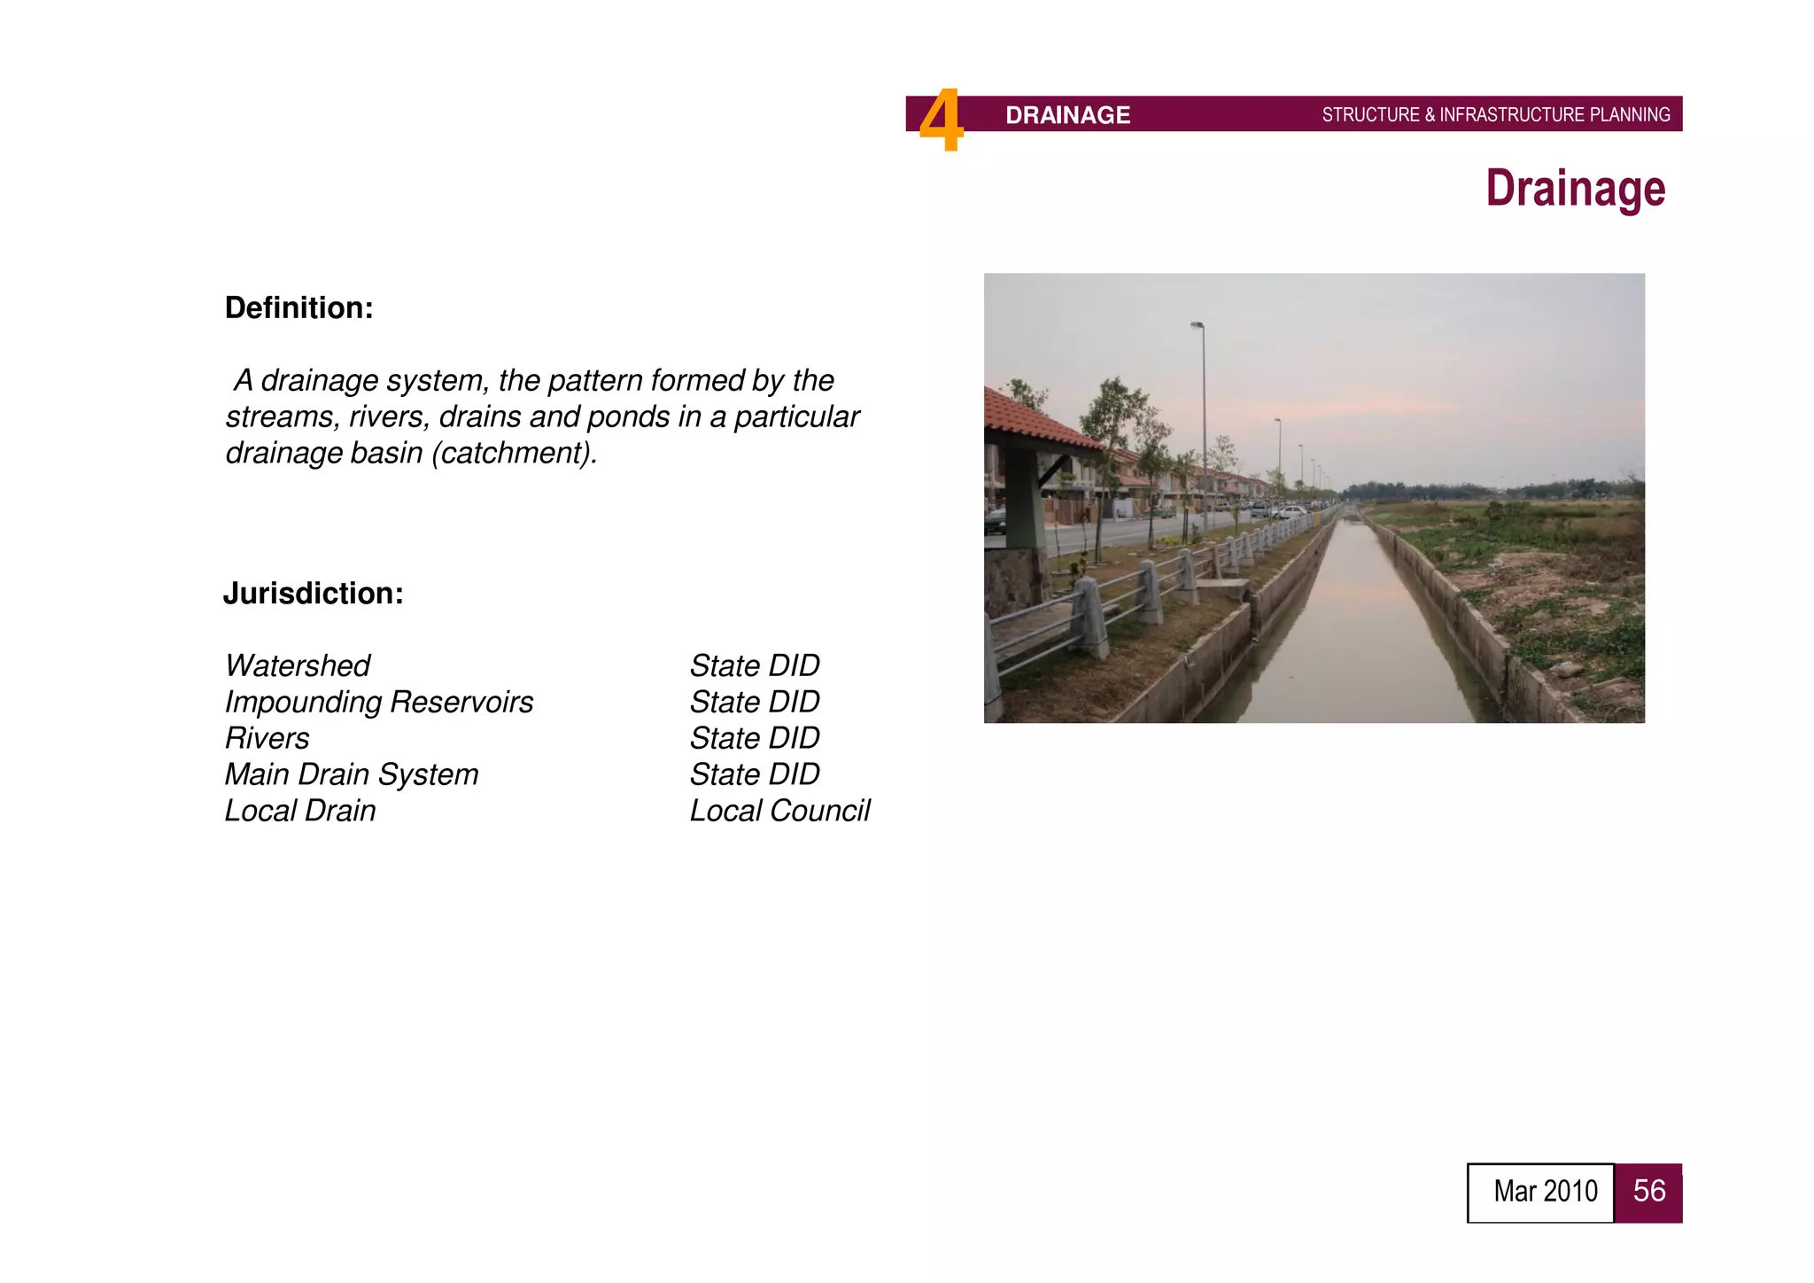
Task: Click the Jurisdiction heading
Action: pos(314,594)
